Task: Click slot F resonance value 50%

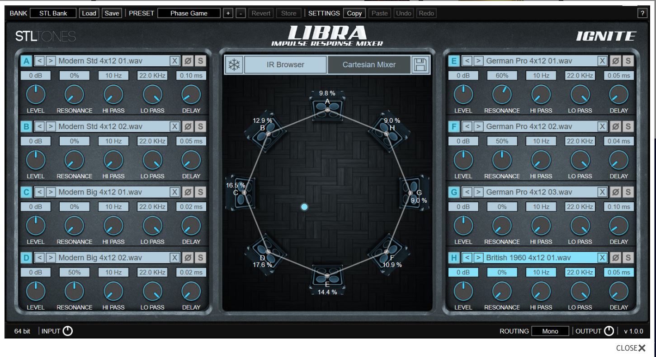Action: coord(502,141)
